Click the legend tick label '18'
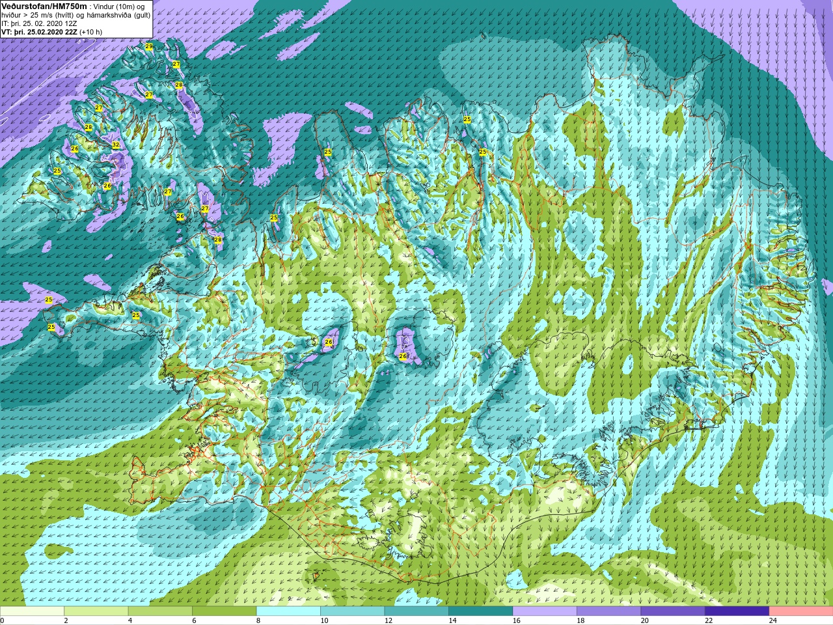The width and height of the screenshot is (833, 625). coord(580,620)
